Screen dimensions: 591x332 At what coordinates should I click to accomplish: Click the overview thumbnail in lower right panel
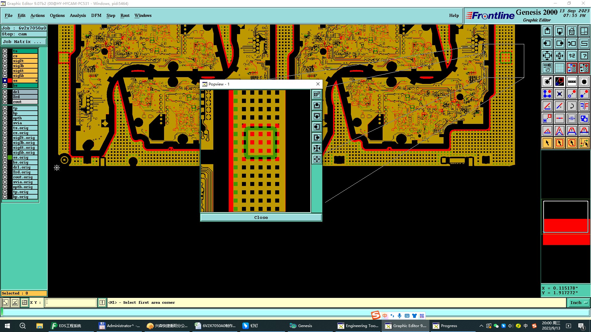566,223
